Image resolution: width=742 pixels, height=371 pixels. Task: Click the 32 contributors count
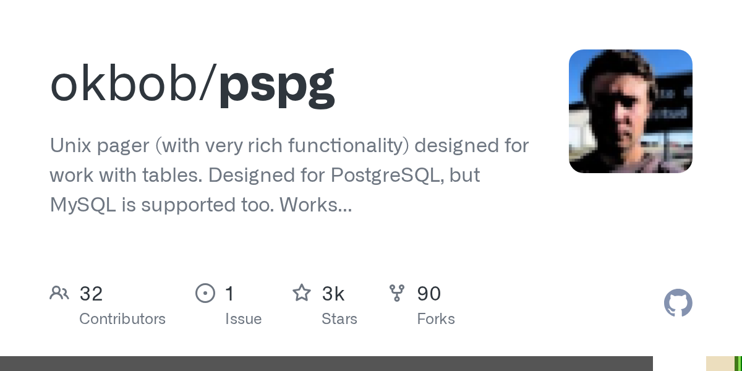click(x=91, y=294)
